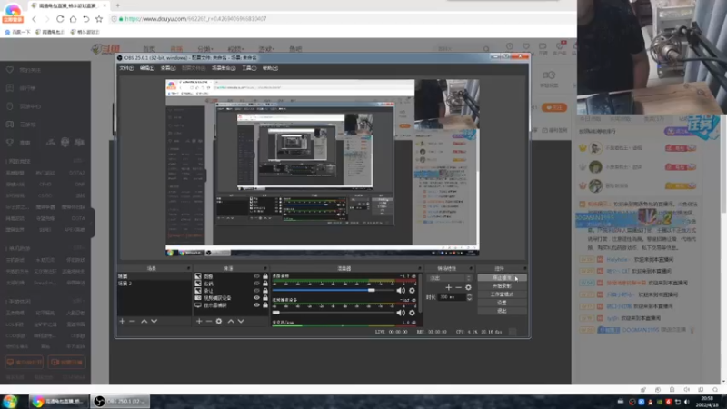Move the scene down with the arrow icon
Viewport: 727px width, 409px height.
(154, 321)
